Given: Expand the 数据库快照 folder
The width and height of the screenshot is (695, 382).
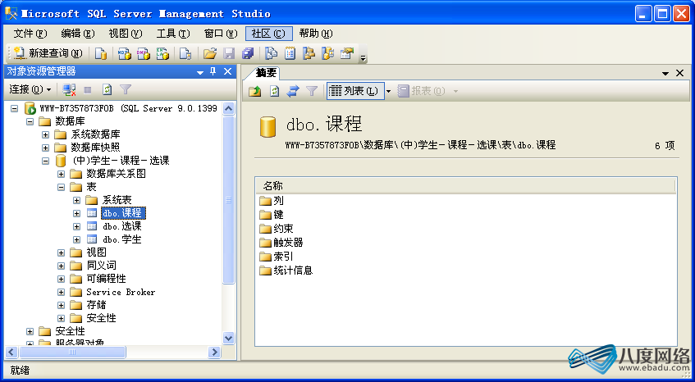Looking at the screenshot, I should click(46, 148).
